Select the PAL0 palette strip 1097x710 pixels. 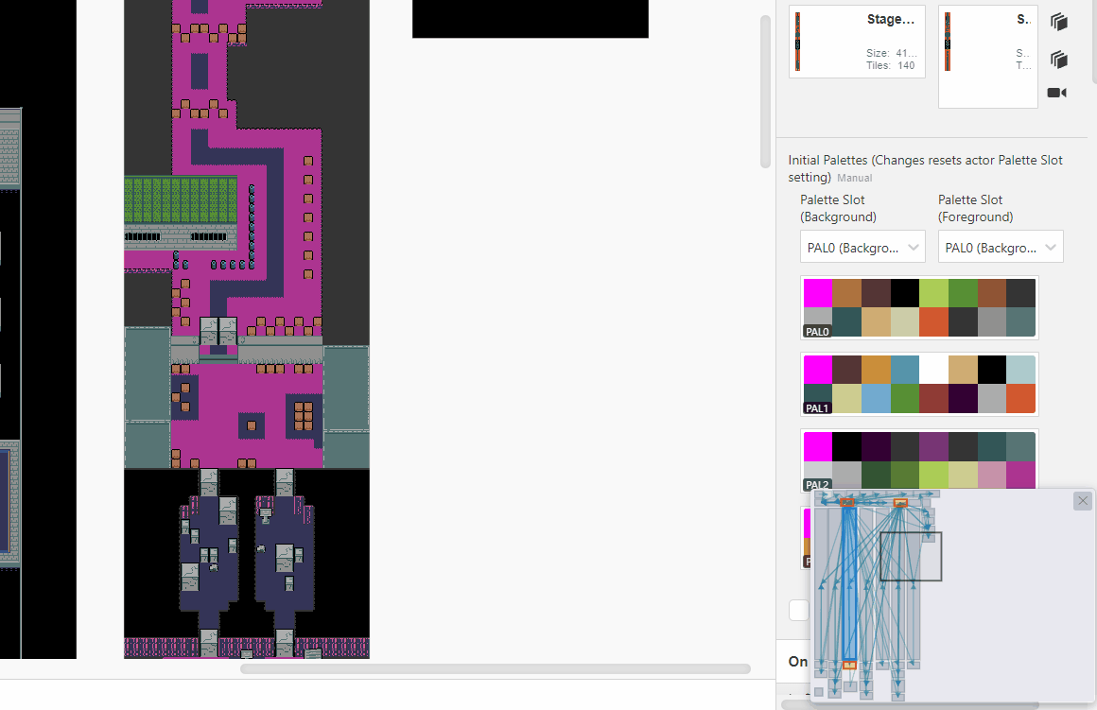point(919,308)
